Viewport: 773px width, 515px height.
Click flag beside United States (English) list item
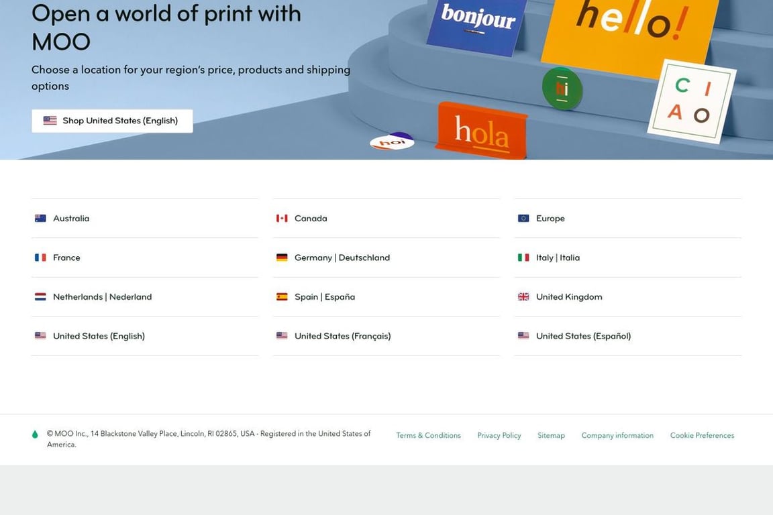pos(40,336)
